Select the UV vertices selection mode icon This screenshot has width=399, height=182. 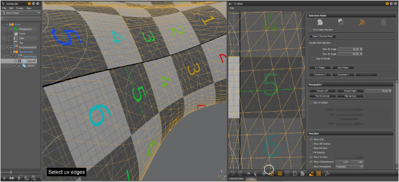(383, 23)
